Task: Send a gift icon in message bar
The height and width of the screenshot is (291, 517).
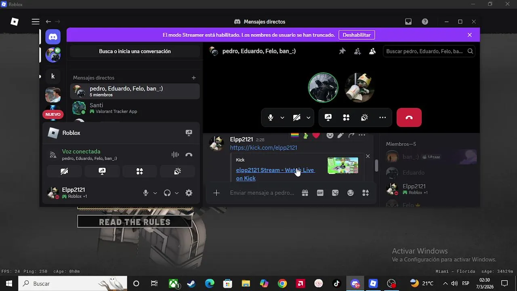Action: 305,193
